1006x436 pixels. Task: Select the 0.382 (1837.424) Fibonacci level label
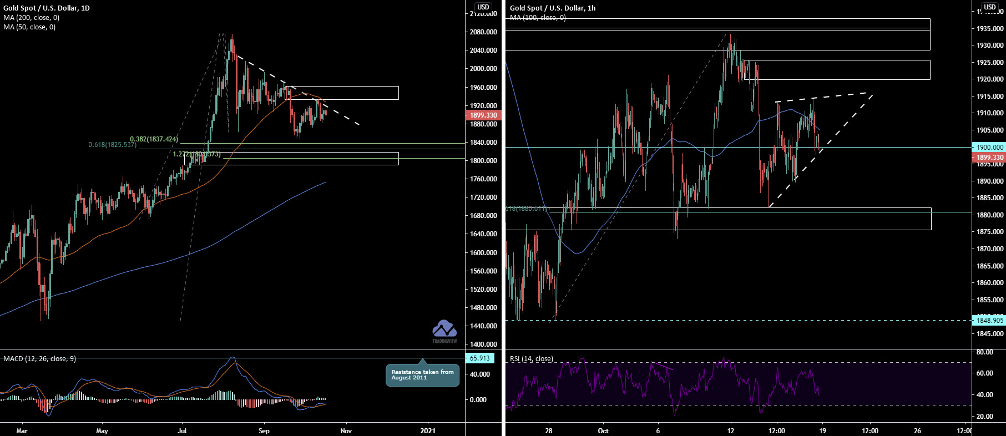[x=154, y=139]
